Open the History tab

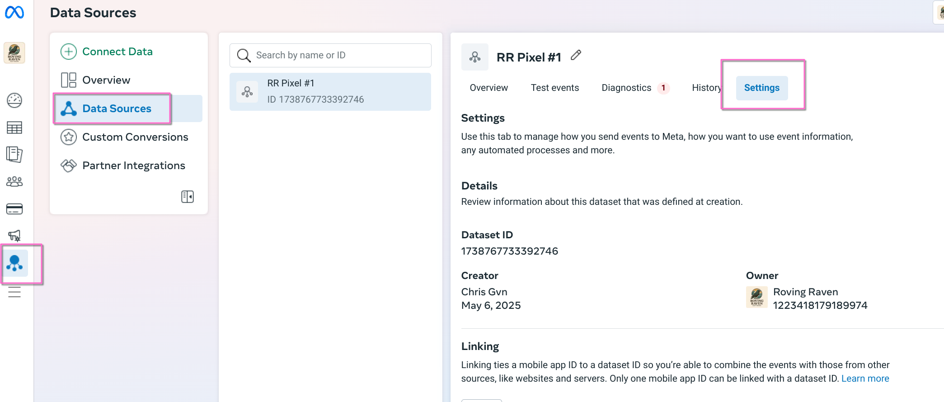coord(706,88)
